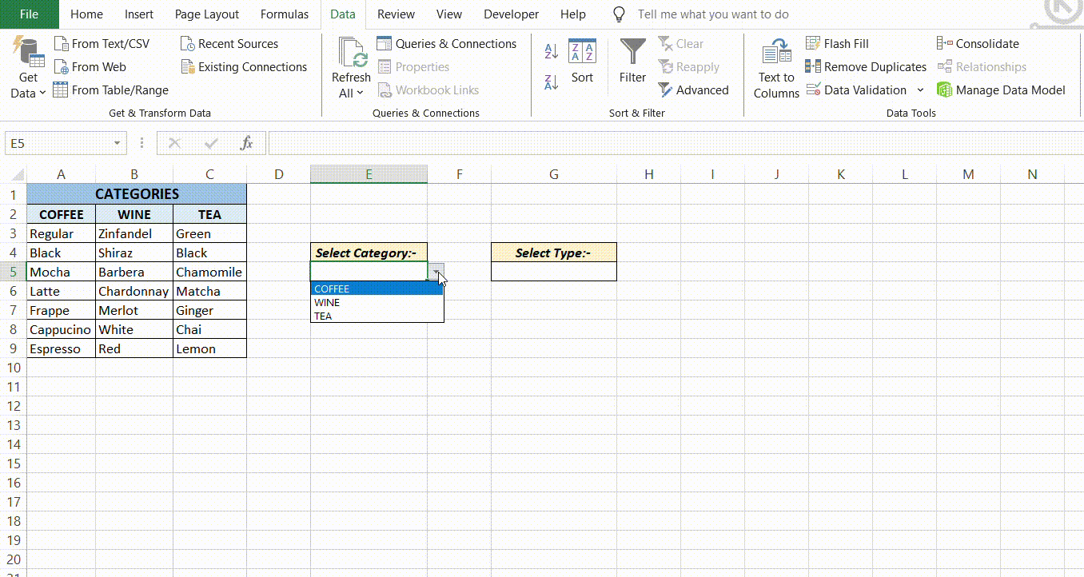Open Queries & Connections pane

(447, 44)
